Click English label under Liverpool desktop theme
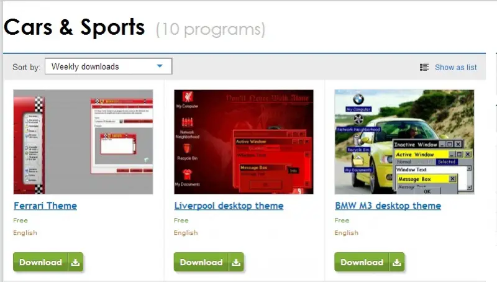 pos(186,232)
